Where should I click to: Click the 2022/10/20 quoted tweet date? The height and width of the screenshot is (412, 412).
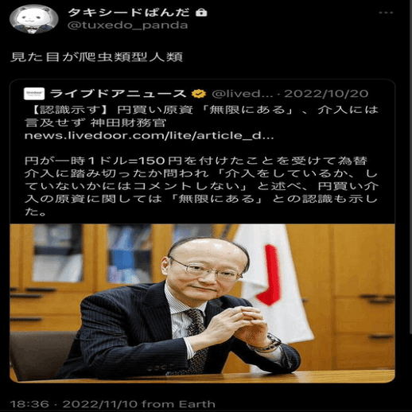click(x=326, y=94)
